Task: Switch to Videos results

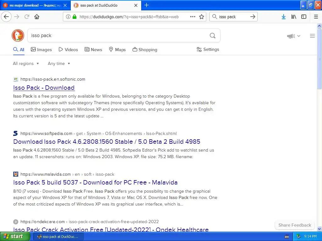Action: (x=68, y=50)
